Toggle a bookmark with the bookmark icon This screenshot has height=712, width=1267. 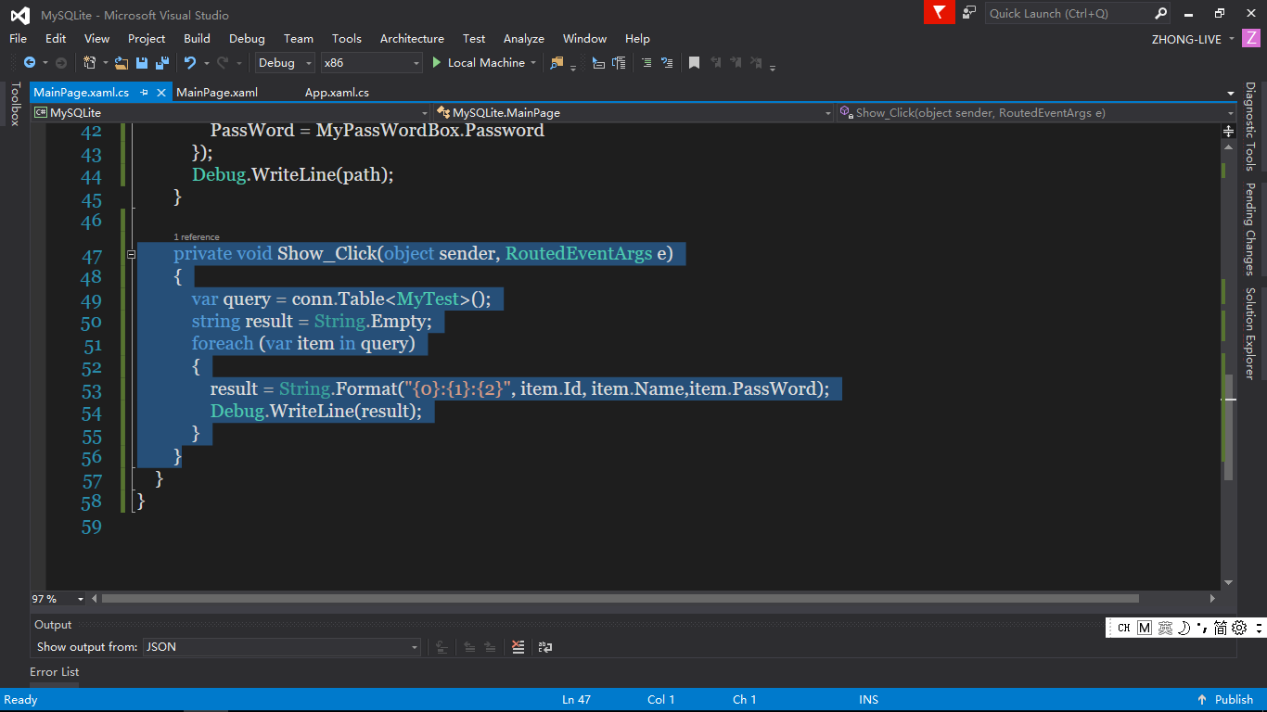click(694, 63)
